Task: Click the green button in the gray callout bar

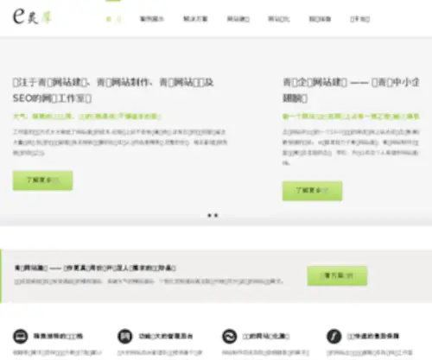Action: 337,275
